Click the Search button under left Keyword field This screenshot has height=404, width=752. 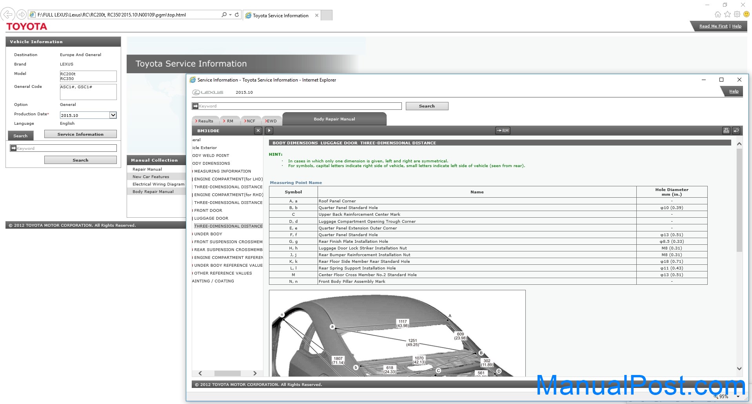point(80,160)
